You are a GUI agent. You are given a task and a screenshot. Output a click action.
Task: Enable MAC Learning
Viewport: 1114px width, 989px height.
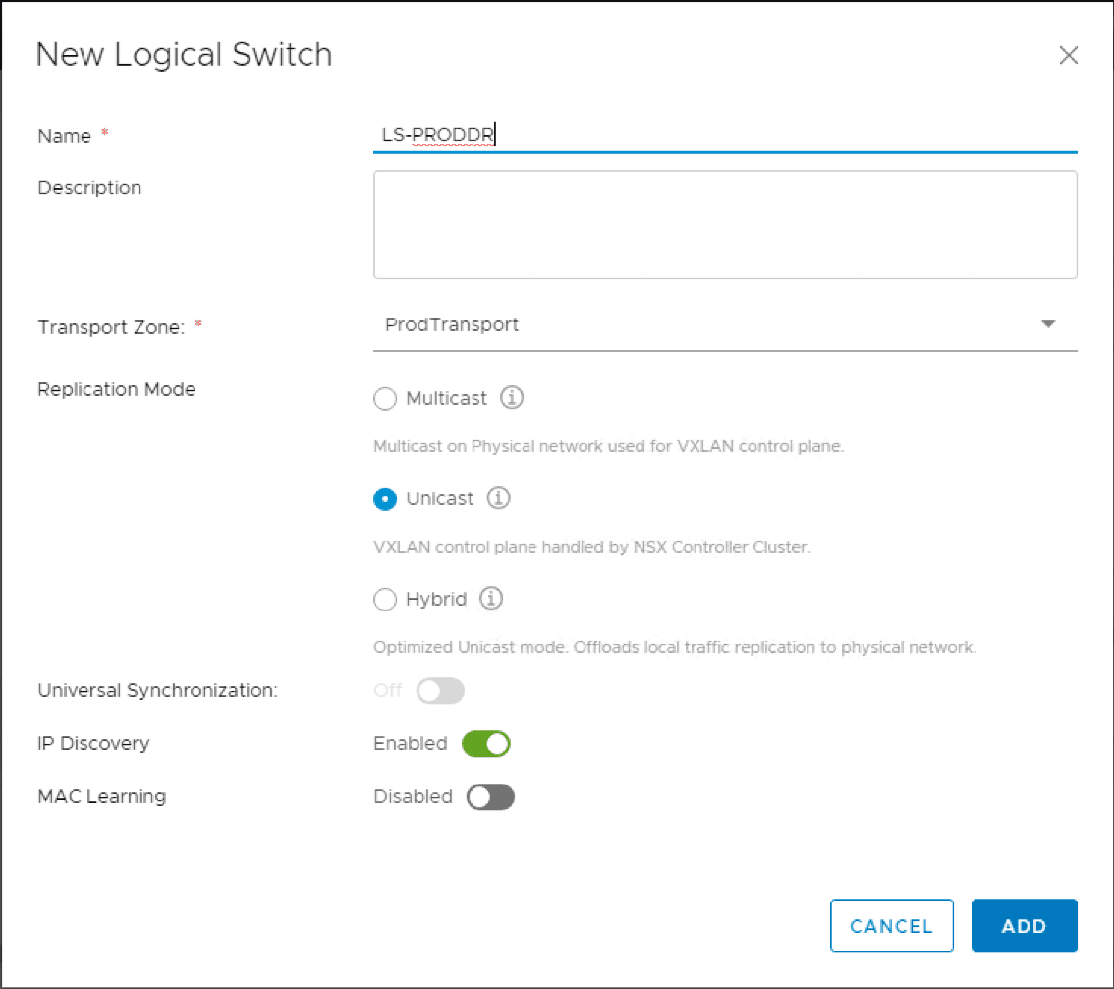pos(490,797)
